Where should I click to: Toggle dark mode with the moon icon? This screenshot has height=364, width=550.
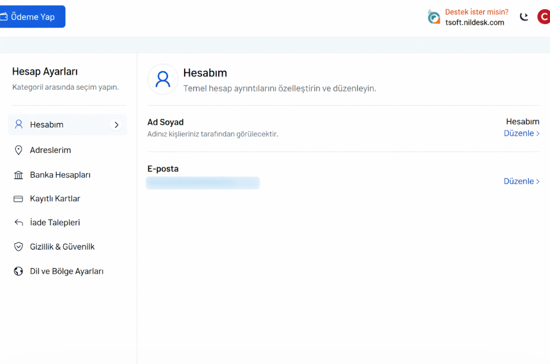pyautogui.click(x=524, y=17)
